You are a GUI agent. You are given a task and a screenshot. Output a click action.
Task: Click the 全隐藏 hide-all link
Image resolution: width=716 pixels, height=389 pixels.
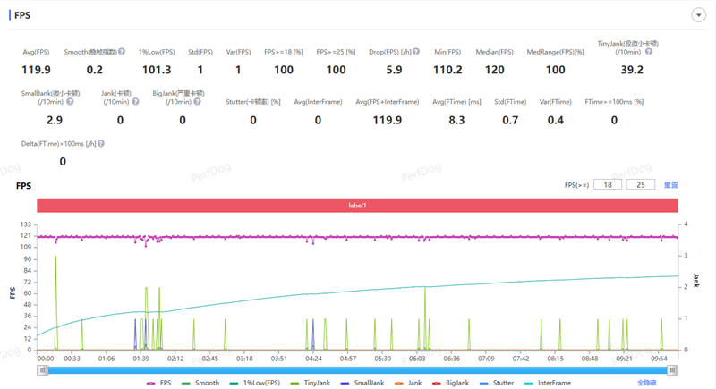648,382
